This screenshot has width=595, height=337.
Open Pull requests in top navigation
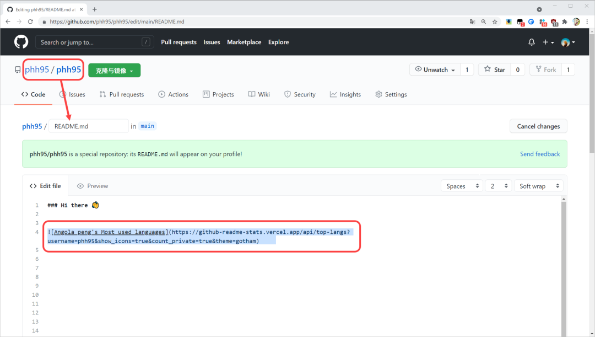(178, 42)
